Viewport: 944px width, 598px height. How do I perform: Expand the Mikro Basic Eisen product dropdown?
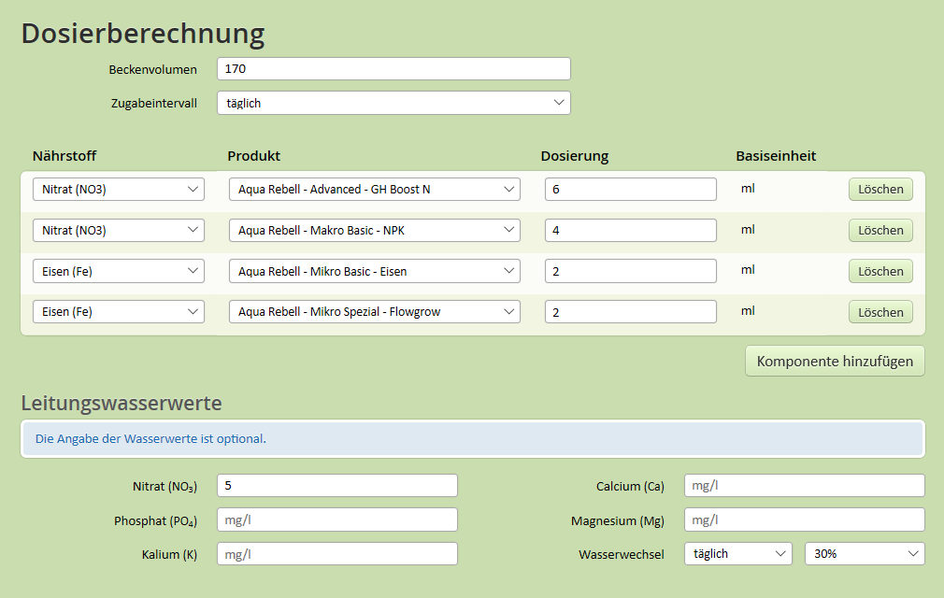pos(374,272)
